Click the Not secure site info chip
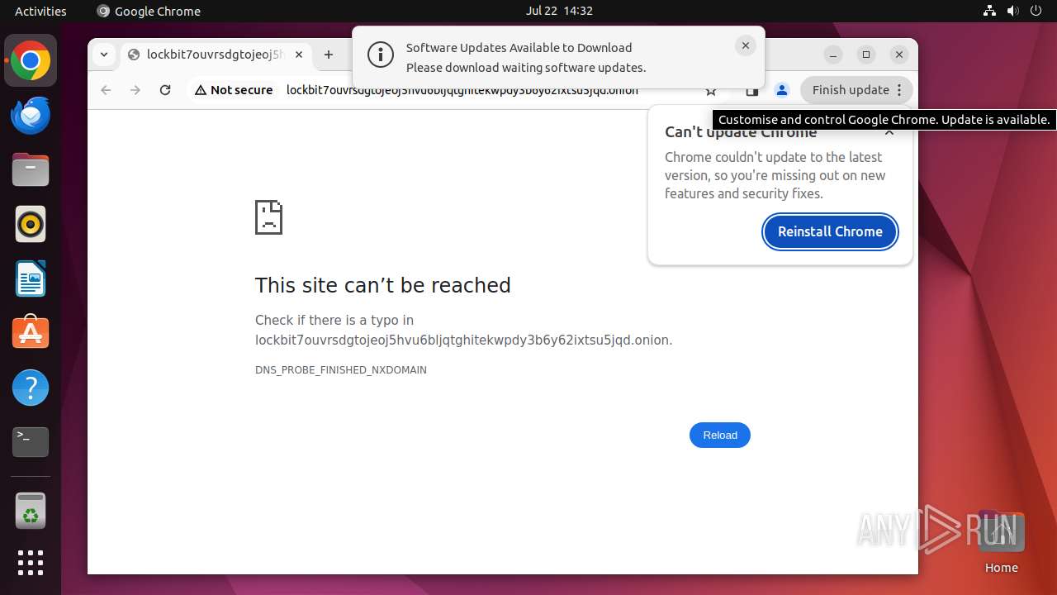1057x595 pixels. pyautogui.click(x=234, y=90)
